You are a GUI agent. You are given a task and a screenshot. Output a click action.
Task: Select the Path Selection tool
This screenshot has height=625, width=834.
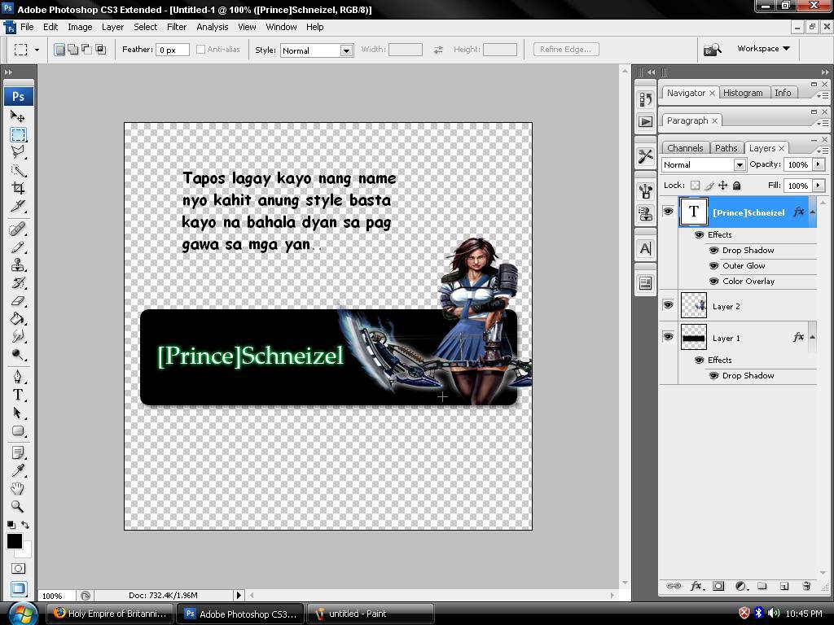click(x=18, y=413)
